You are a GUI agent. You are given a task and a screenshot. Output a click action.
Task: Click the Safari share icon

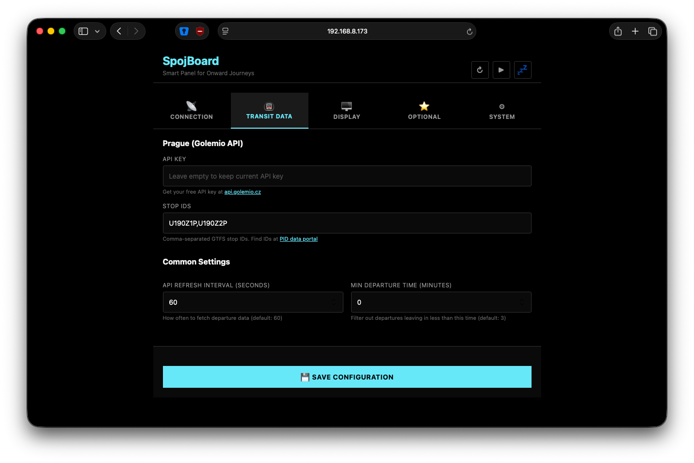(x=618, y=31)
